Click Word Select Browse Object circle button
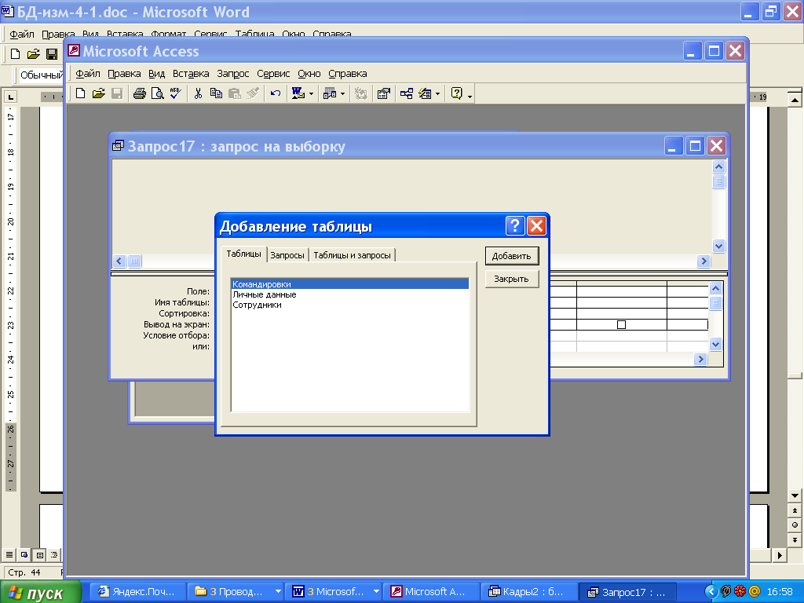 pos(795,524)
